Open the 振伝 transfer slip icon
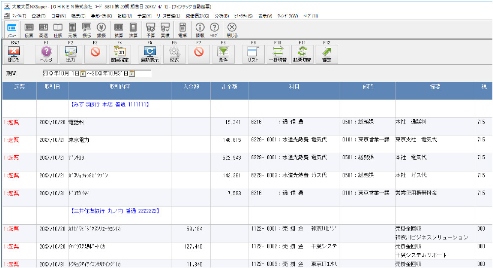The width and height of the screenshot is (493, 268). click(87, 30)
